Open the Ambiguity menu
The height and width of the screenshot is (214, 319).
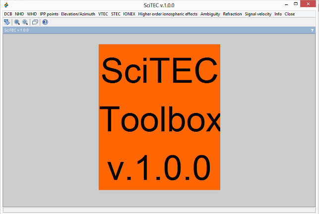click(210, 14)
